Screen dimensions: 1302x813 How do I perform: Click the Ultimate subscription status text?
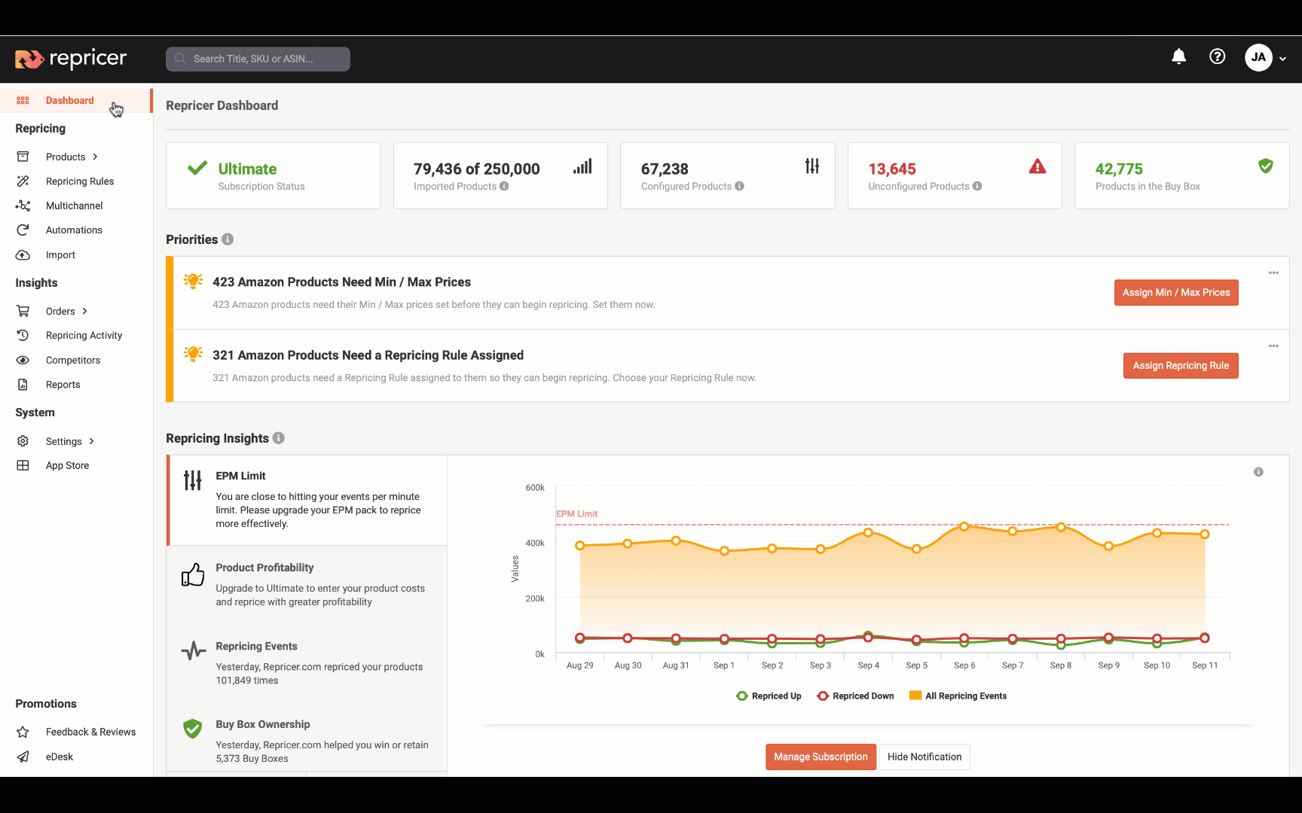[247, 169]
